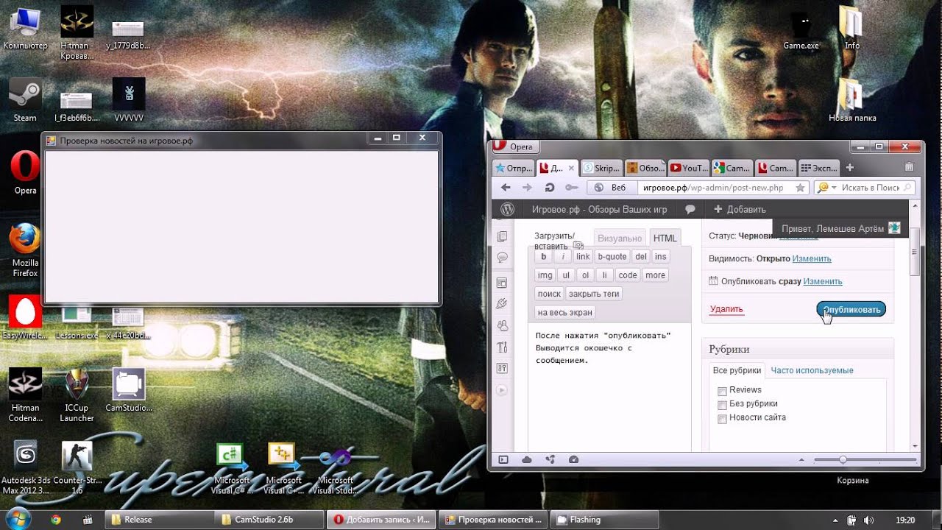Click Opera page vertical scrollbar thumb
Viewport: 942px width, 530px height.
(915, 252)
